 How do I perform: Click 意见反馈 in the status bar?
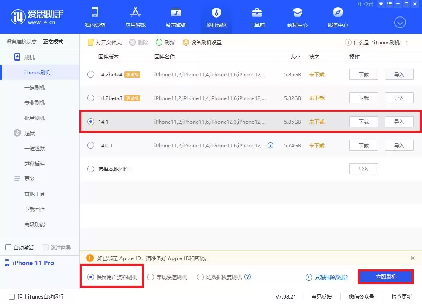tap(321, 296)
